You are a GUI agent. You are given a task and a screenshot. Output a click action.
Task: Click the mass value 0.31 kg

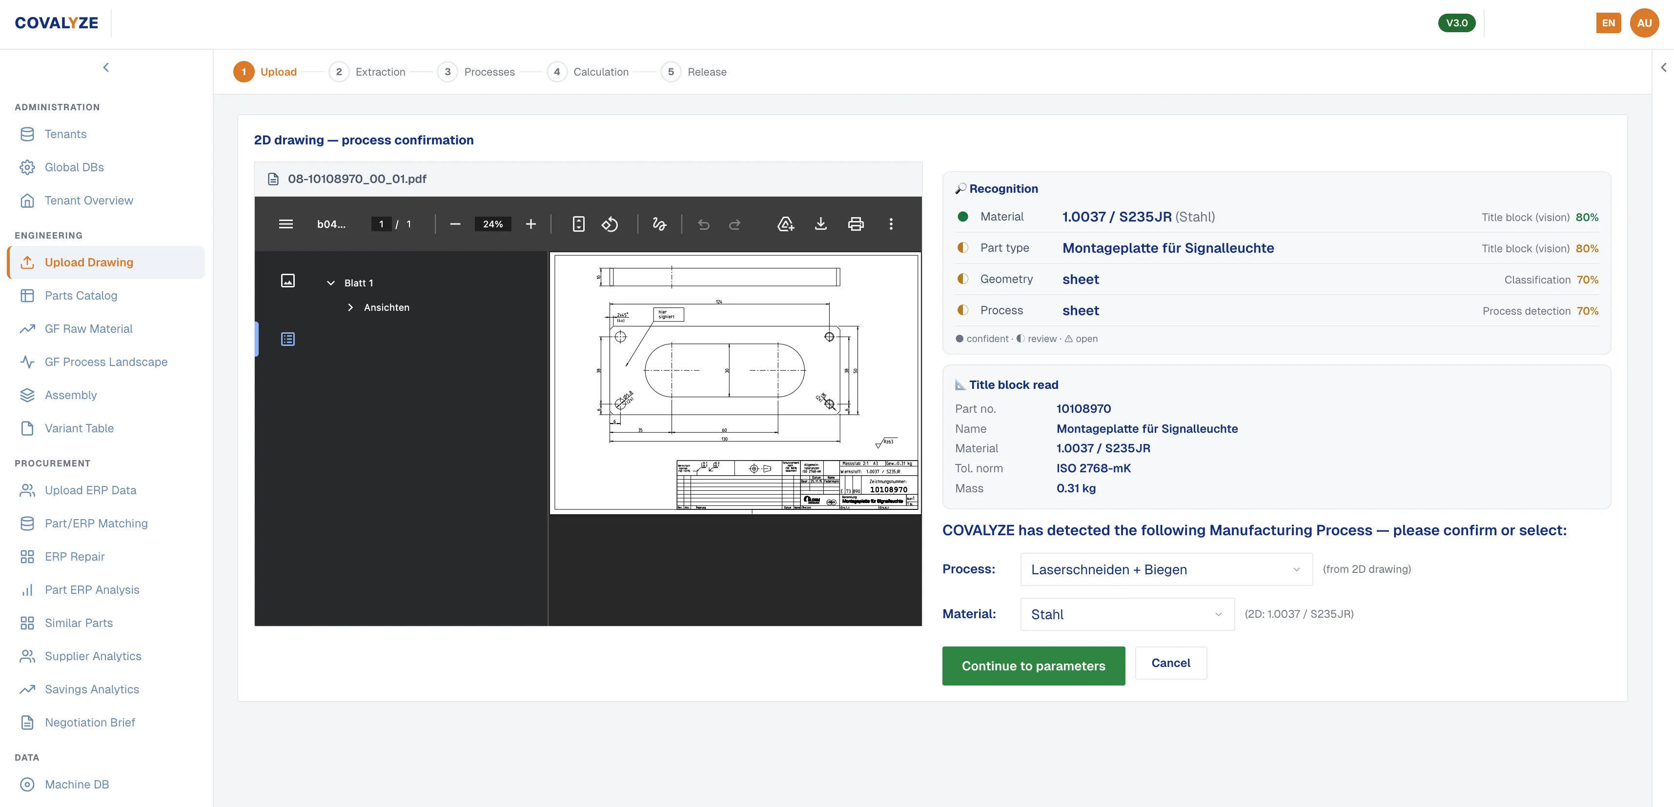tap(1076, 488)
